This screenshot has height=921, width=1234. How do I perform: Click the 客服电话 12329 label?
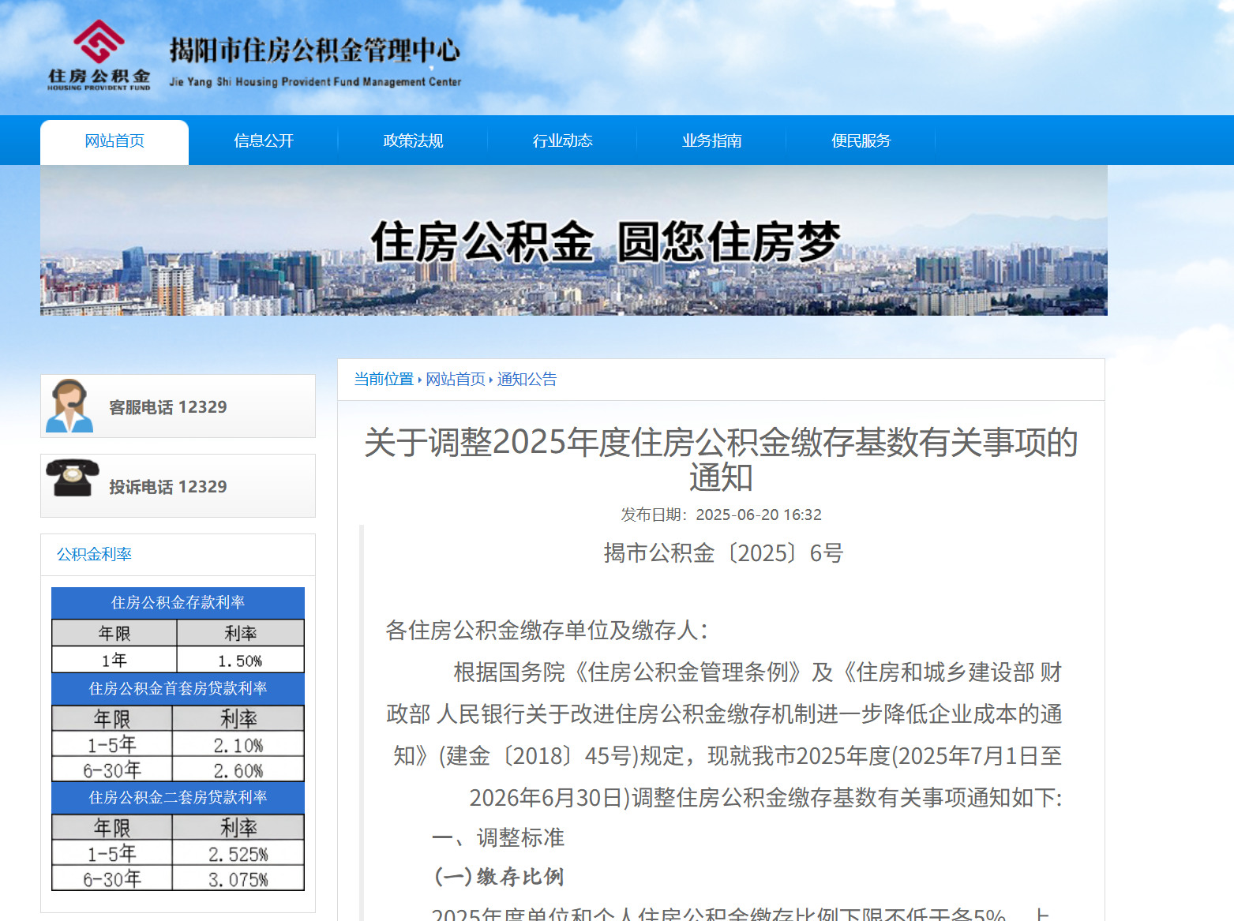(168, 406)
